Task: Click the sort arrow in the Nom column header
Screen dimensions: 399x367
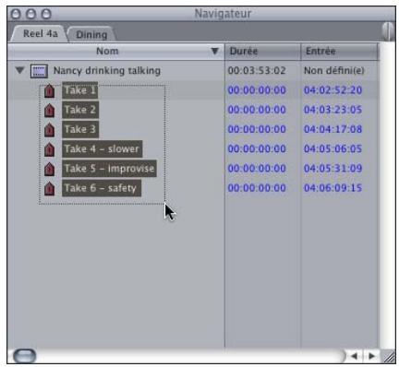Action: click(x=215, y=51)
